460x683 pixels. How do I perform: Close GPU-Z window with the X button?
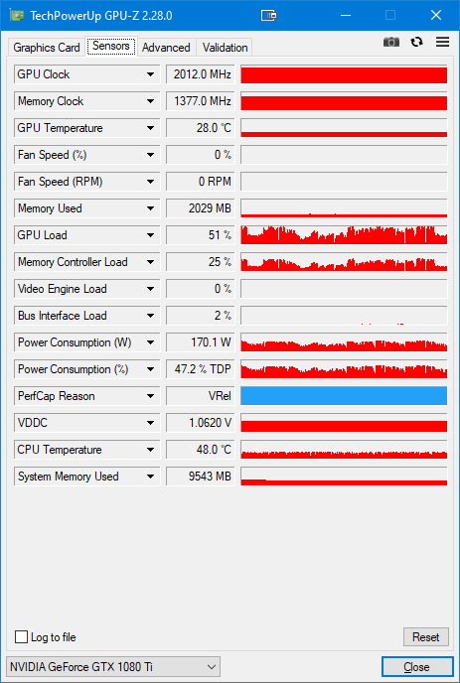click(436, 16)
